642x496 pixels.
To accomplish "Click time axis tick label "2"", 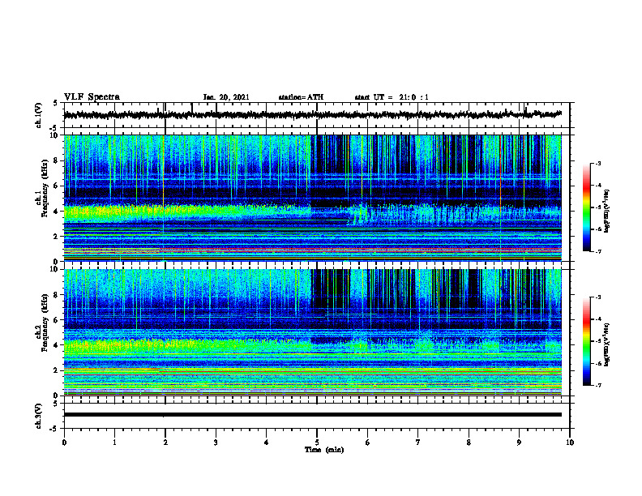I will click(x=165, y=443).
